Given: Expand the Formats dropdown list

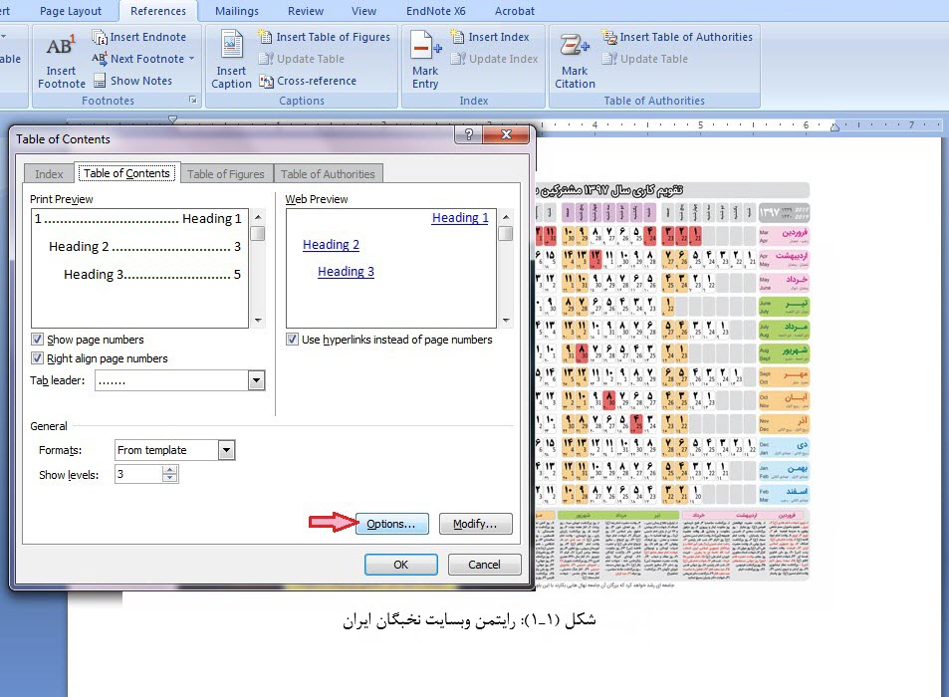Looking at the screenshot, I should click(x=226, y=450).
